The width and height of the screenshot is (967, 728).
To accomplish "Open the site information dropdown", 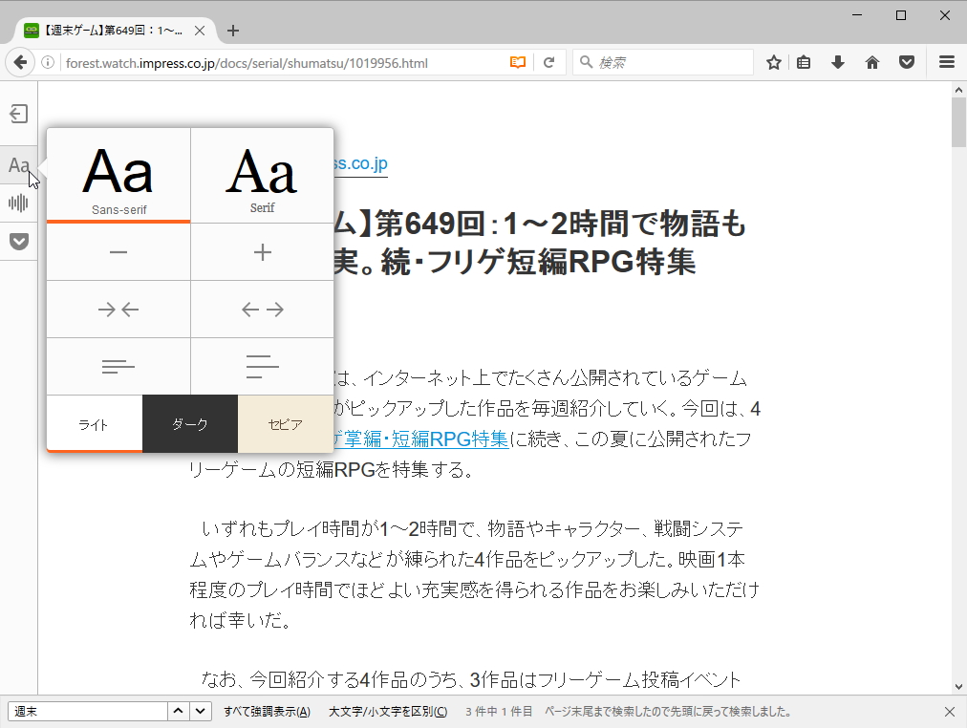I will tap(48, 61).
